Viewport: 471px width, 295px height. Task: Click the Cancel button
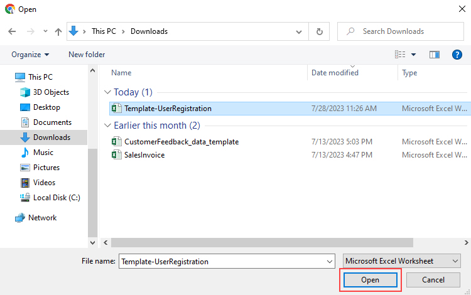433,280
